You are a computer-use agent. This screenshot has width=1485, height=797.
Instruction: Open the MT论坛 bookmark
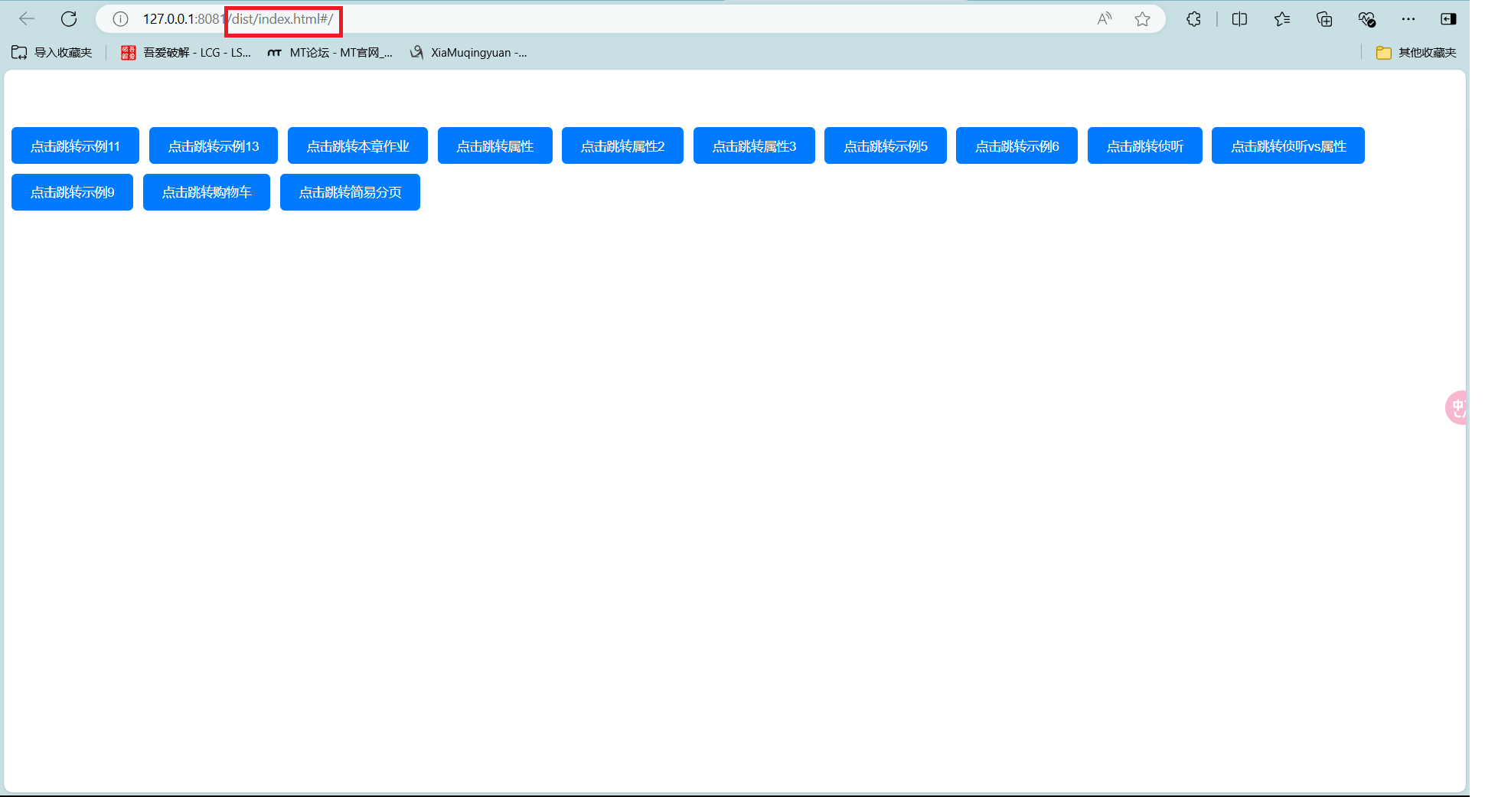[330, 53]
